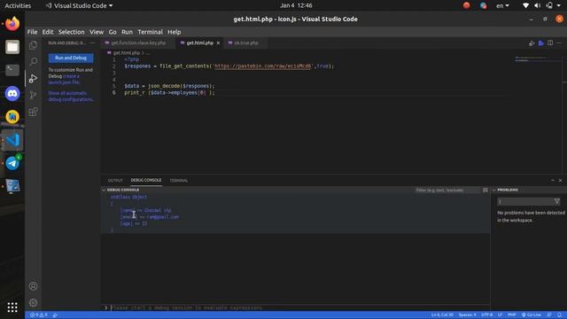The height and width of the screenshot is (319, 567).
Task: Open the Accounts icon in activity bar
Action: (34, 286)
